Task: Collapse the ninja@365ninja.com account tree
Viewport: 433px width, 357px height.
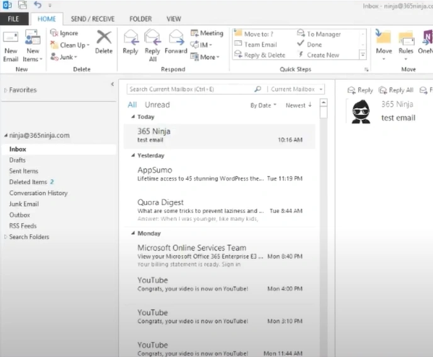Action: pyautogui.click(x=6, y=135)
